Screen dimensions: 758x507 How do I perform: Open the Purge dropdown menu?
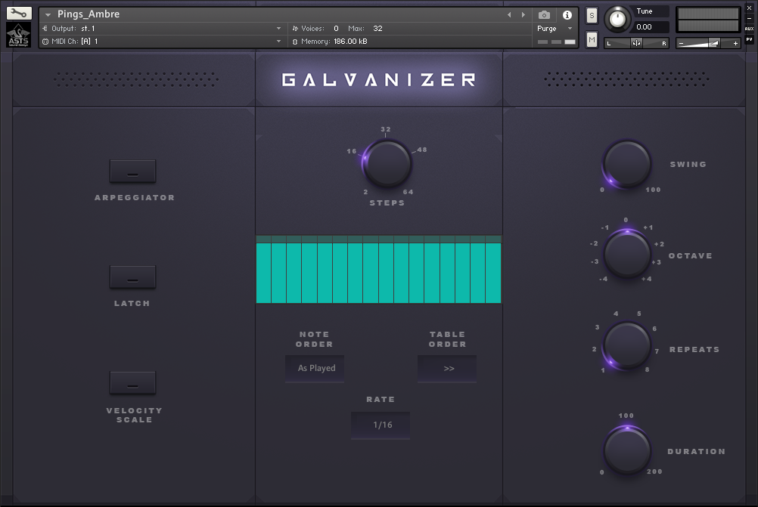[x=555, y=29]
